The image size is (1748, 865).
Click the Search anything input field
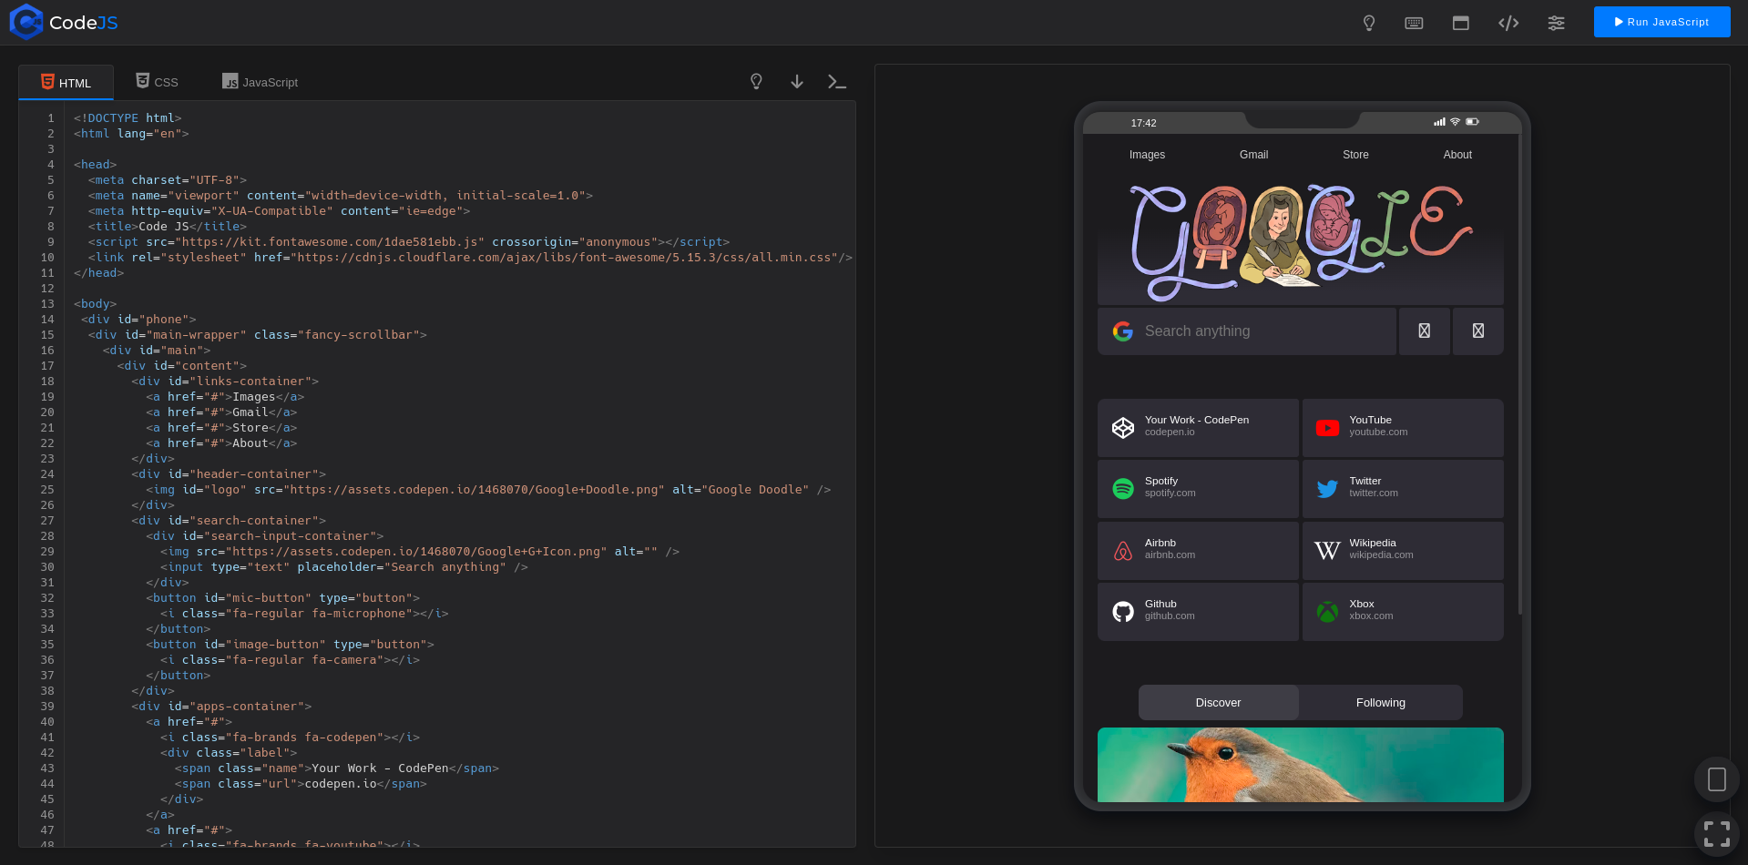[x=1266, y=331]
